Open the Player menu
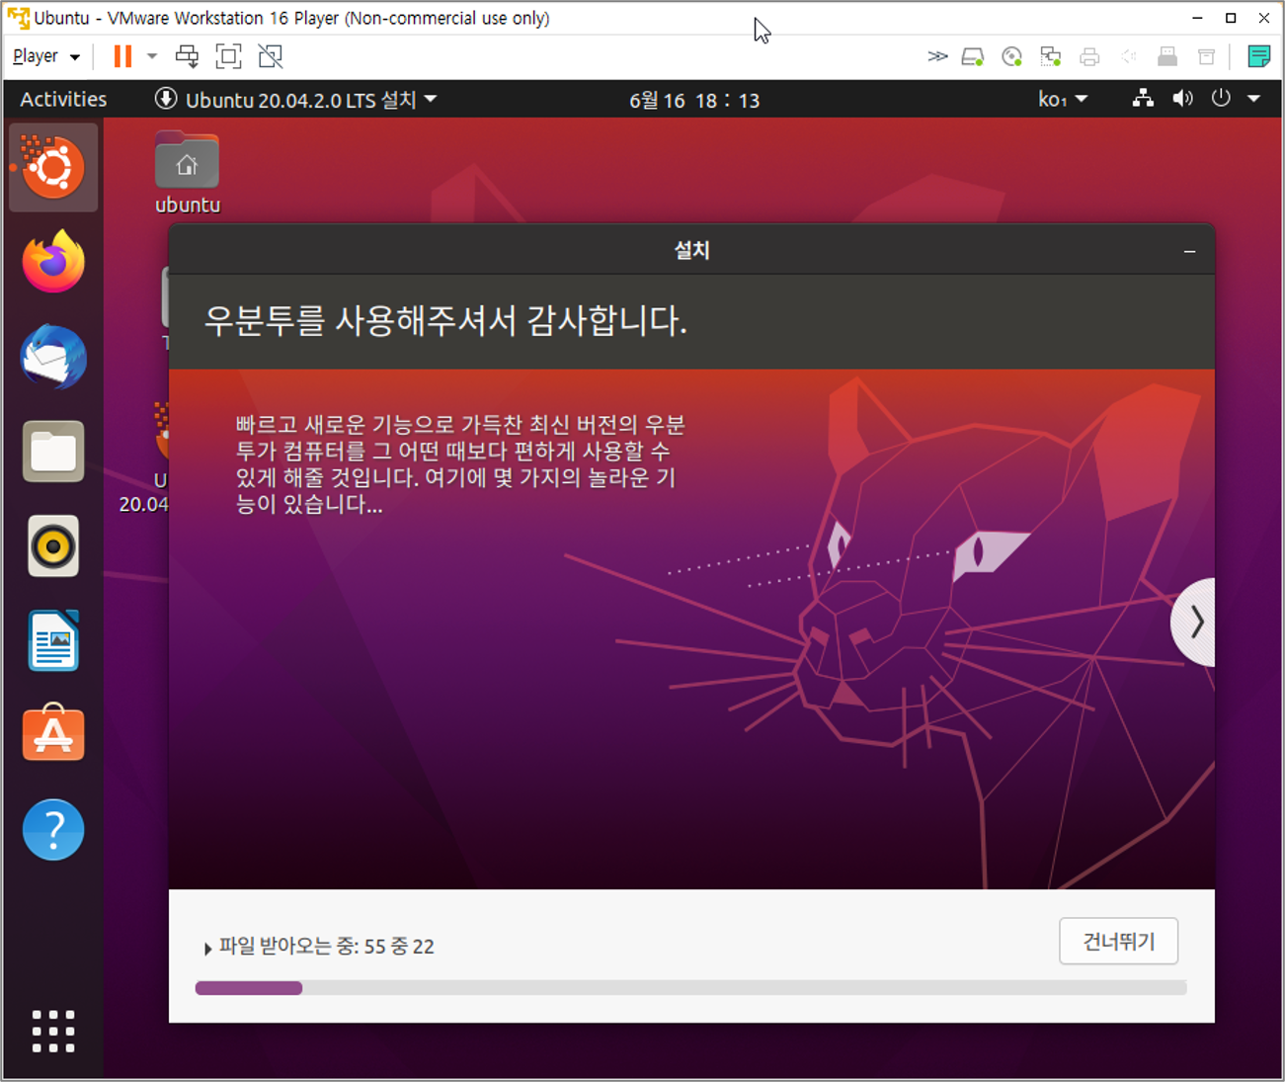 click(45, 56)
